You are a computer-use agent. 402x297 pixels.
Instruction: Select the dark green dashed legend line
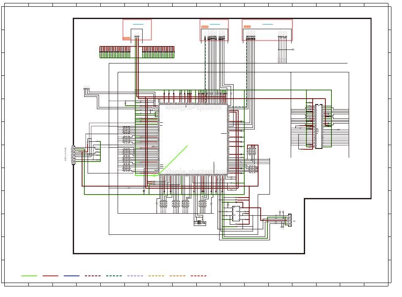114,276
